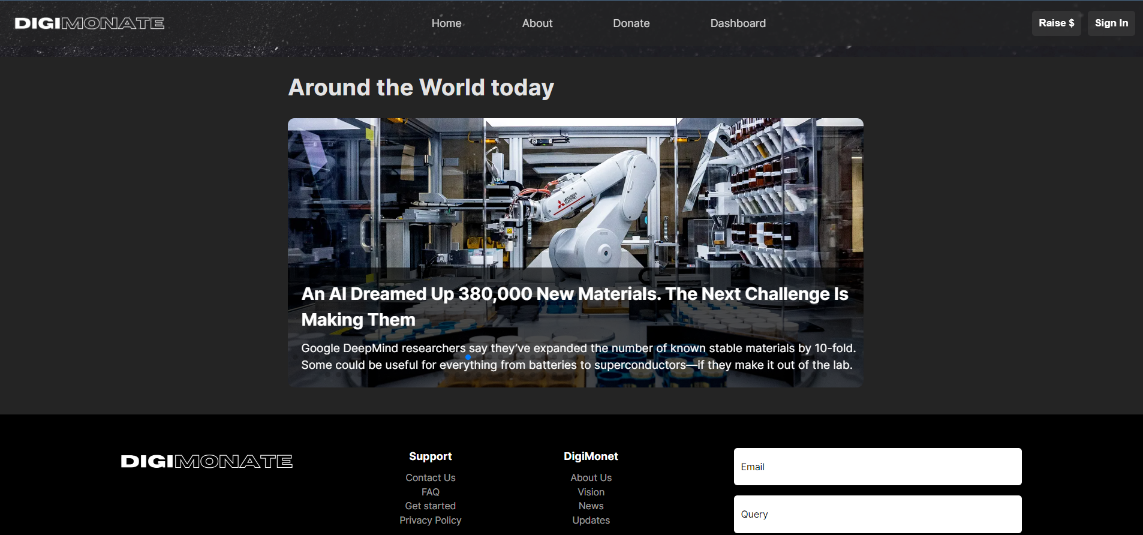Open the AI Dreamed Up 380,000 headline
The image size is (1143, 535).
point(574,306)
